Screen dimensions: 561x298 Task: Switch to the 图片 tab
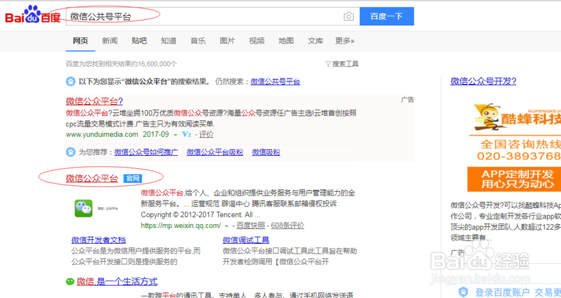[227, 41]
